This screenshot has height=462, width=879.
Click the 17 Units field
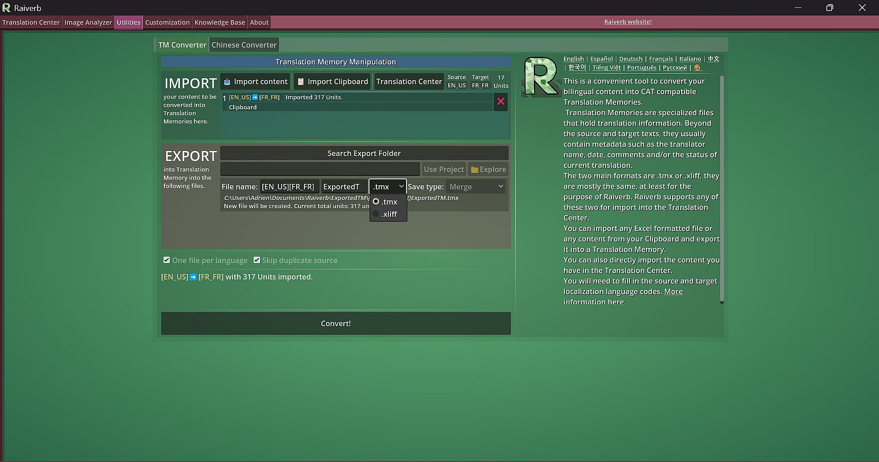(x=501, y=81)
